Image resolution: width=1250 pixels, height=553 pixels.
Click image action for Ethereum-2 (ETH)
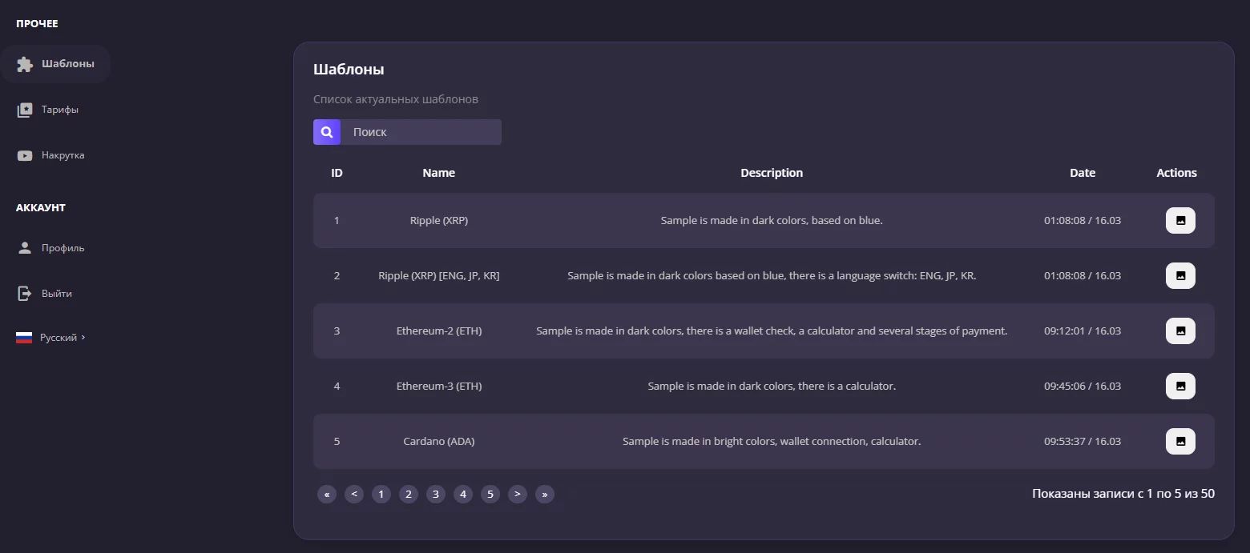[1179, 331]
